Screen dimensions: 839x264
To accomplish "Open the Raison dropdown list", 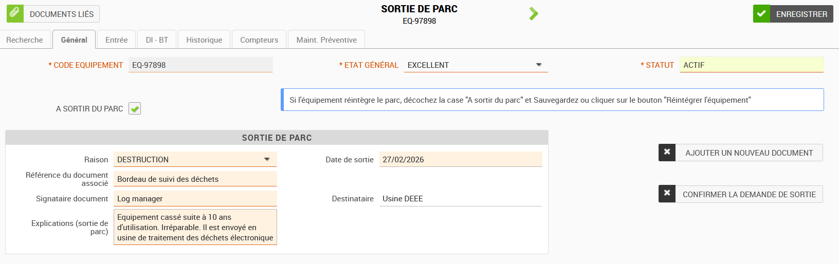I will click(267, 160).
